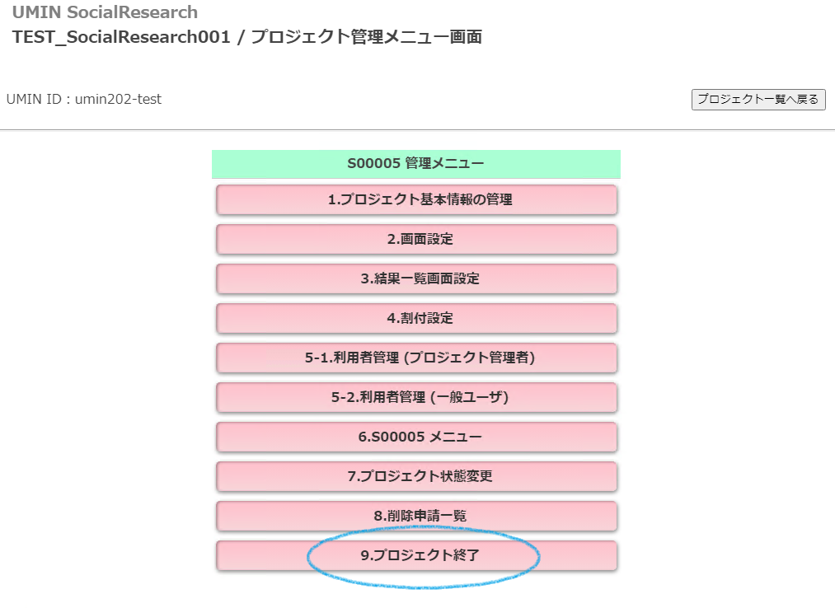This screenshot has height=608, width=835.
Task: Click the S00005 code in green header
Action: click(x=374, y=164)
